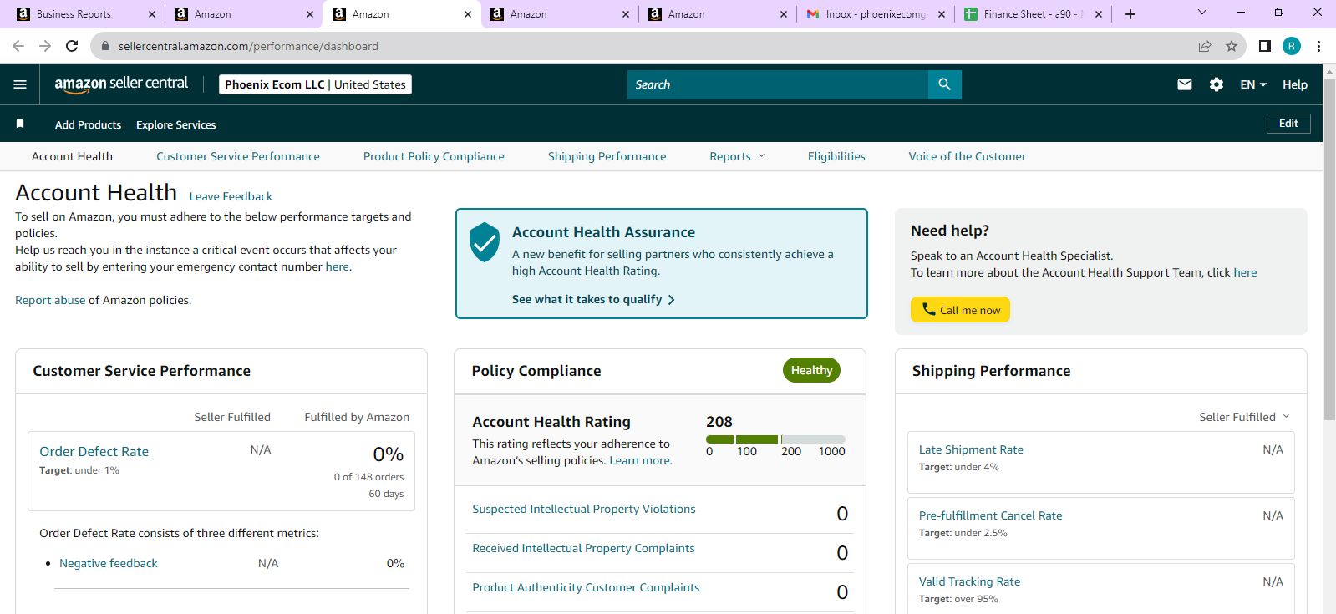The image size is (1336, 614).
Task: Open the Seller Central hamburger menu
Action: click(20, 84)
